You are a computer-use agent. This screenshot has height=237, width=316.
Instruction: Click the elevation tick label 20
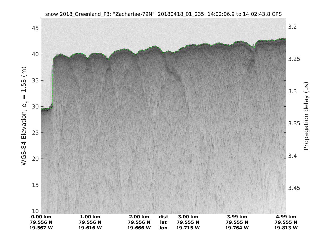(x=35, y=159)
